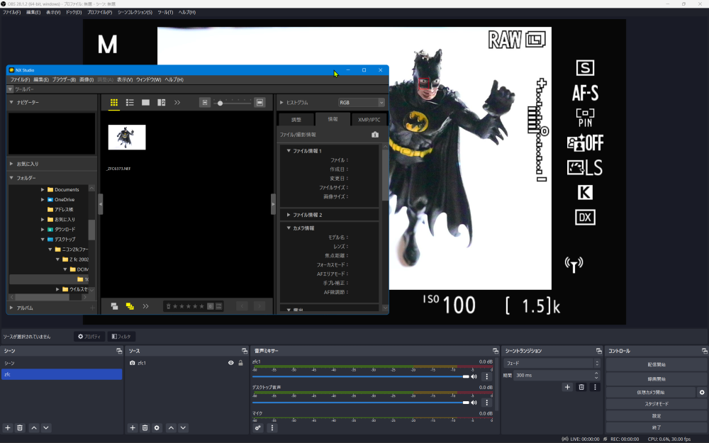Image resolution: width=709 pixels, height=443 pixels.
Task: Click the small thumbnail size icon in NX Studio
Action: 205,103
